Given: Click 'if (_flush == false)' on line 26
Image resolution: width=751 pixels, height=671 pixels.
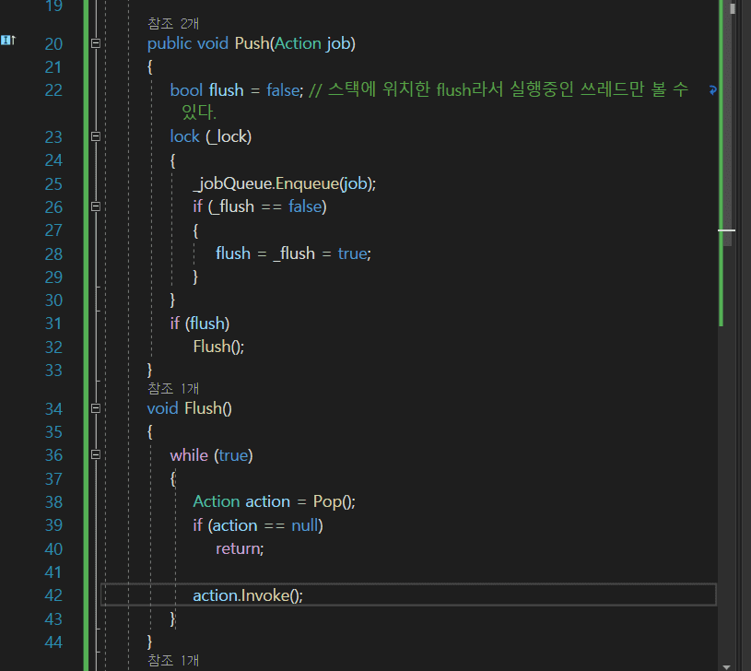Looking at the screenshot, I should coord(260,206).
